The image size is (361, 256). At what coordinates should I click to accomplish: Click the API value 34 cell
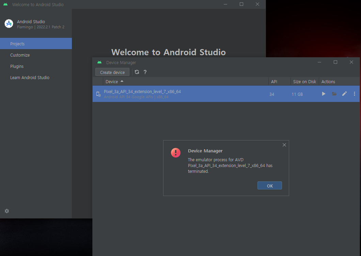click(x=272, y=94)
